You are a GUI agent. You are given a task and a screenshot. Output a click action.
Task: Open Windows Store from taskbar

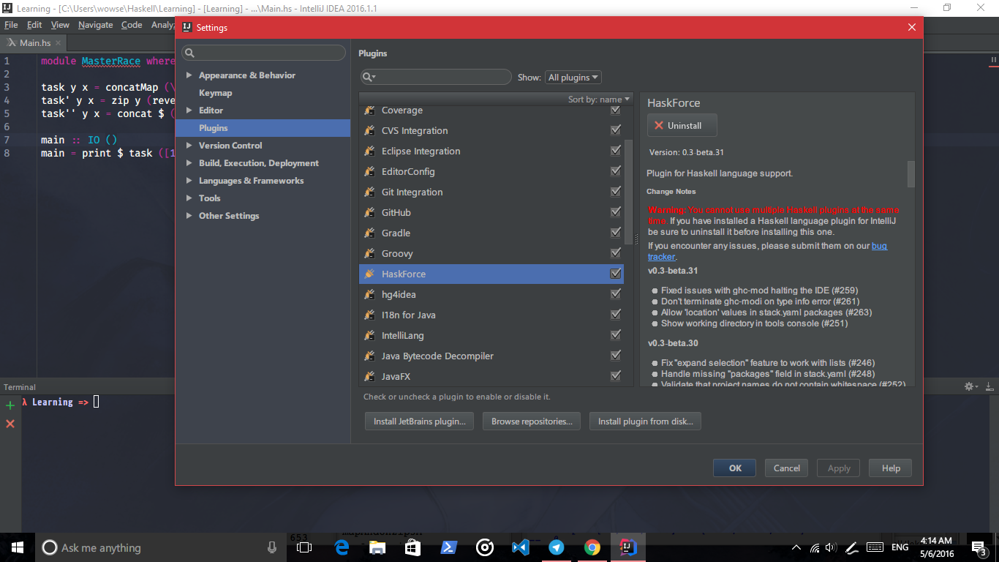[x=413, y=547]
